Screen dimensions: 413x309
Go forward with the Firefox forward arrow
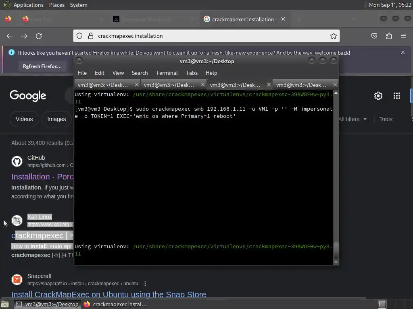coord(24,36)
